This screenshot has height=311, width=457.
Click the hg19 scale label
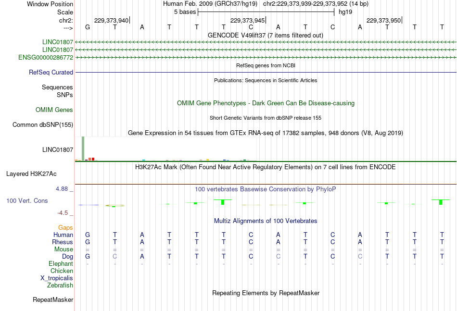[345, 12]
